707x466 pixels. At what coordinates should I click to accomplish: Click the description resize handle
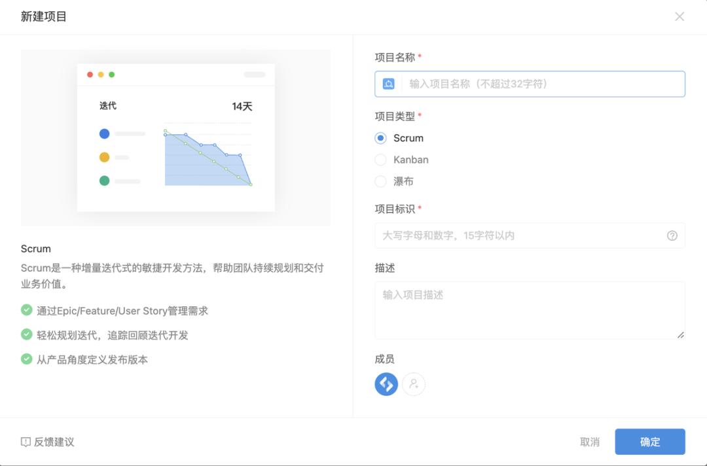coord(680,335)
